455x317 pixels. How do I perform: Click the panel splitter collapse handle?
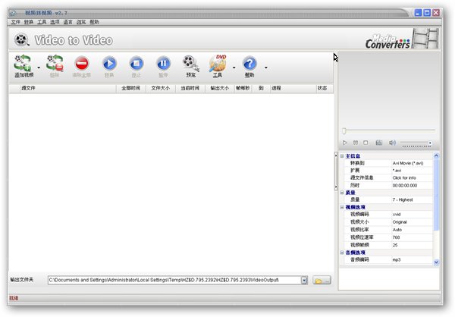coord(336,171)
